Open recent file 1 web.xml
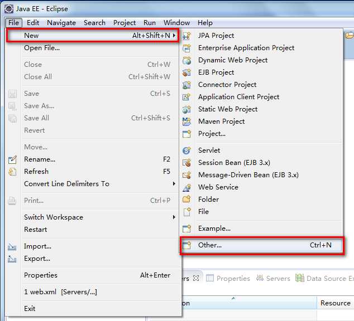 [93, 292]
